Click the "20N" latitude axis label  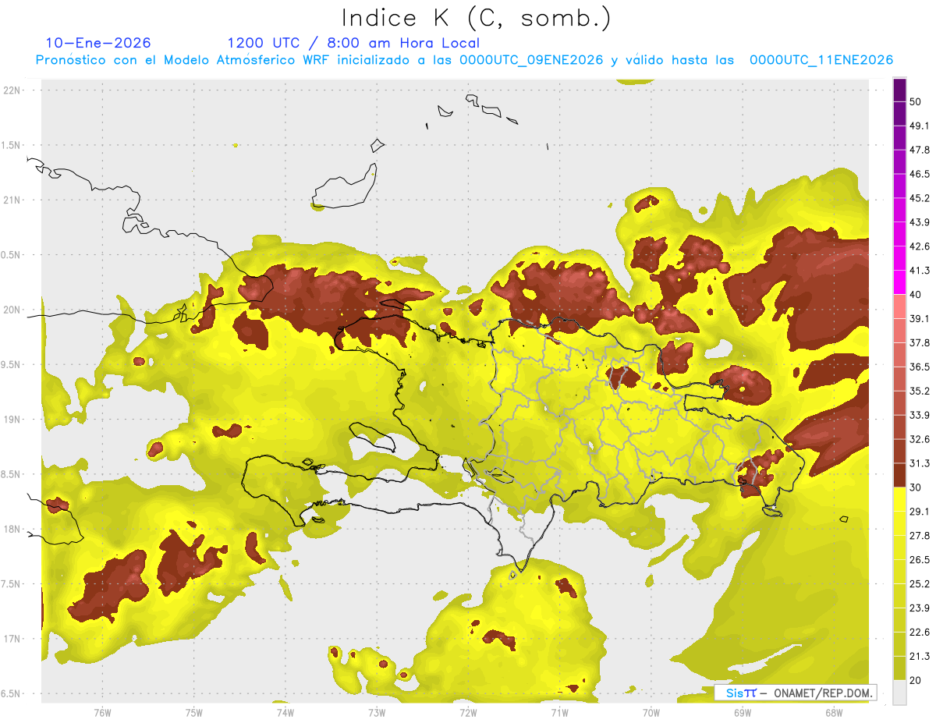pos(12,310)
